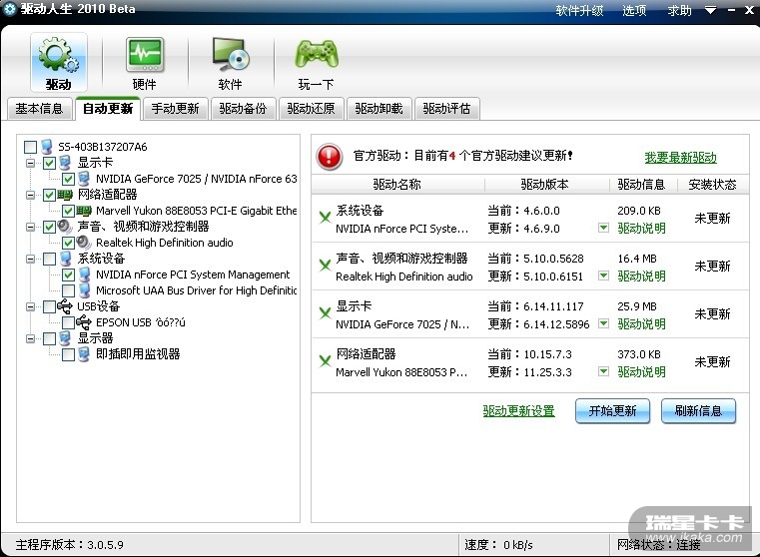Screen dimensions: 760x557
Task: Toggle the root SS-403B137207A6 checkbox
Action: pos(30,147)
